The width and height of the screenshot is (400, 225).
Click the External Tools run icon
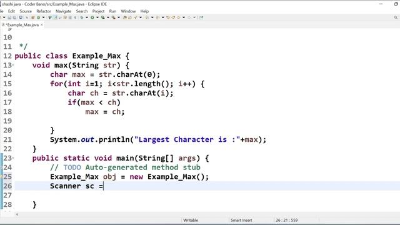pyautogui.click(x=114, y=17)
